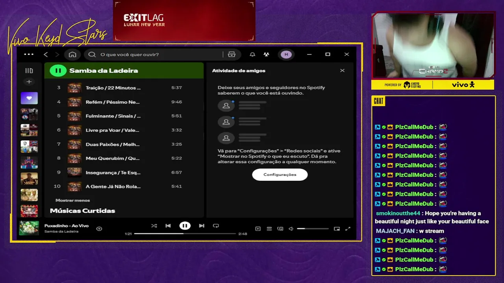Click the plus create playlist button

(29, 82)
